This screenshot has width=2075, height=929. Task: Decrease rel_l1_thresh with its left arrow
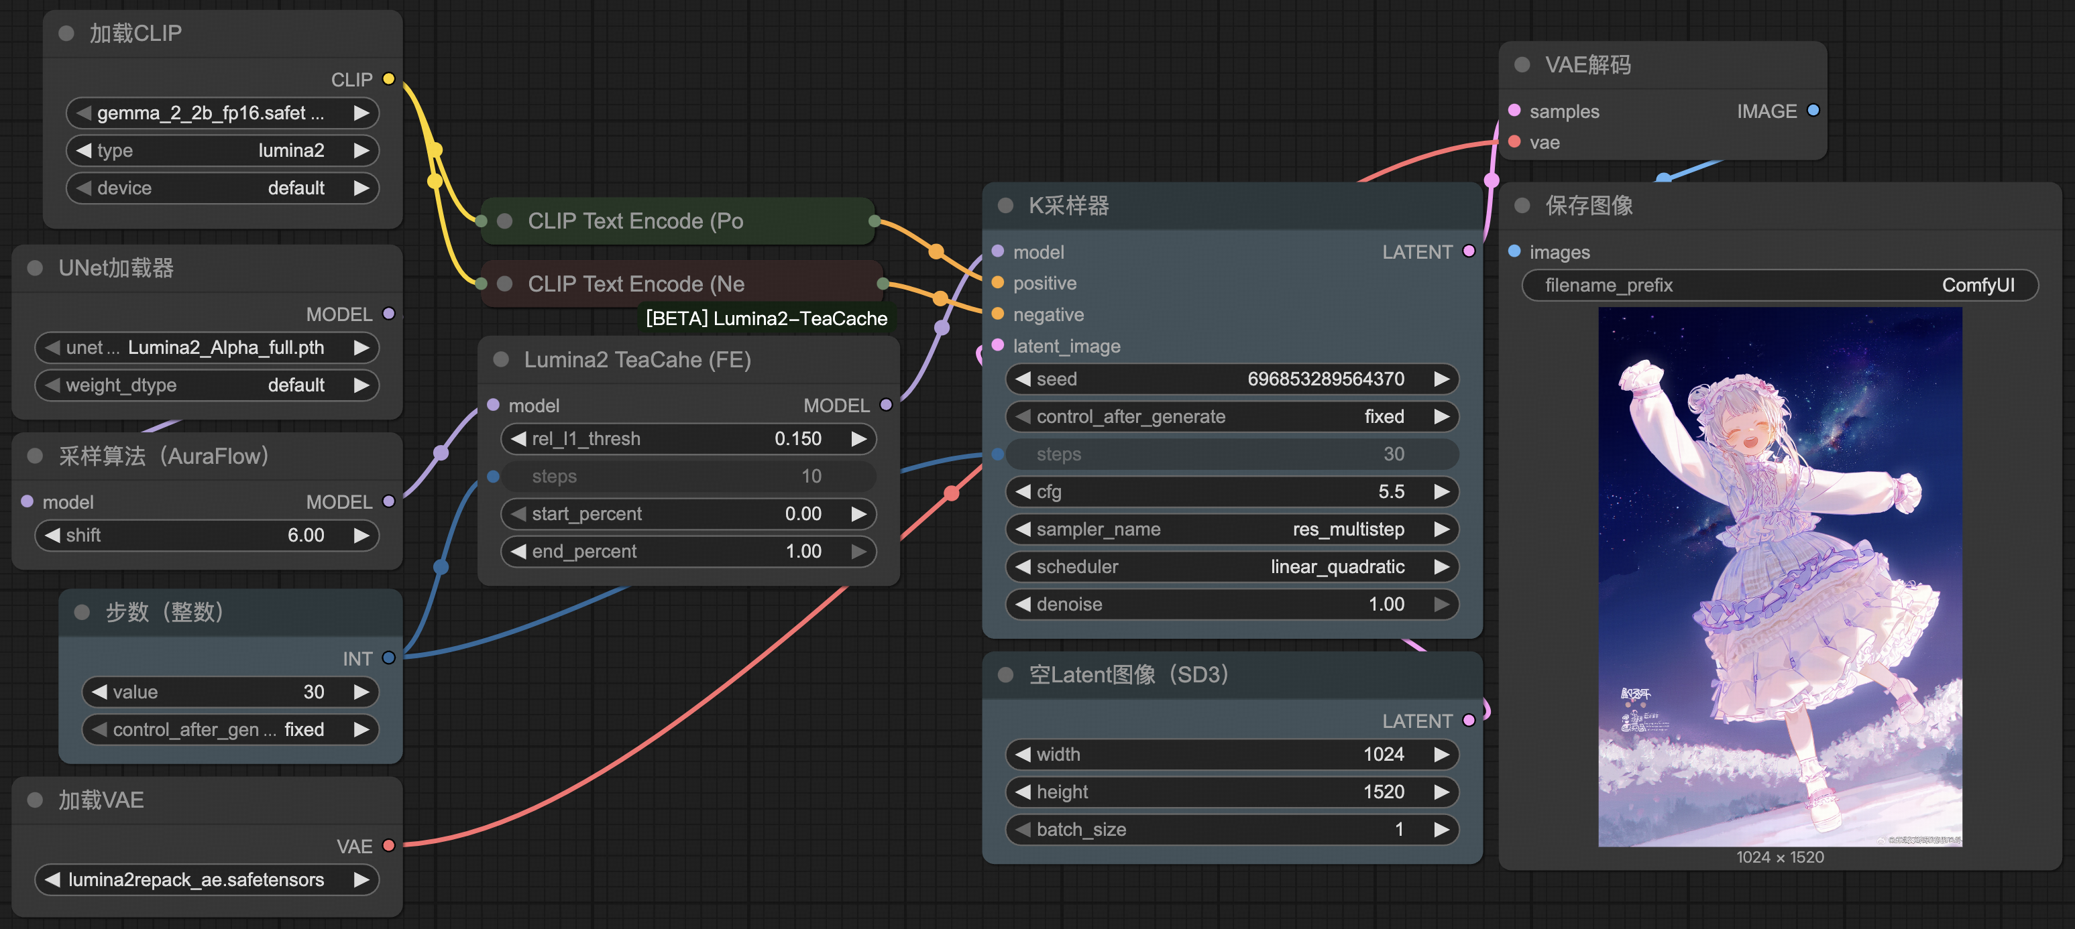[518, 439]
